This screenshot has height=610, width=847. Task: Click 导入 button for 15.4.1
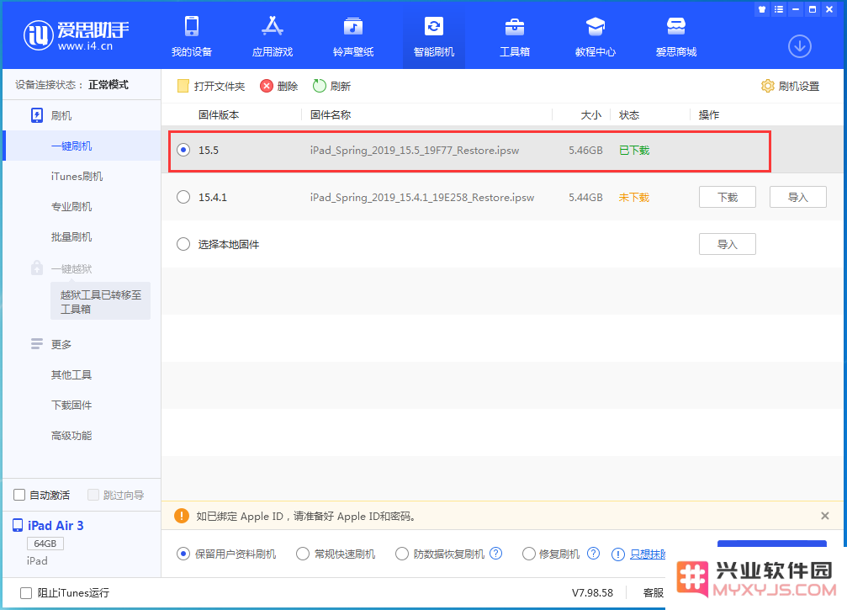point(798,197)
